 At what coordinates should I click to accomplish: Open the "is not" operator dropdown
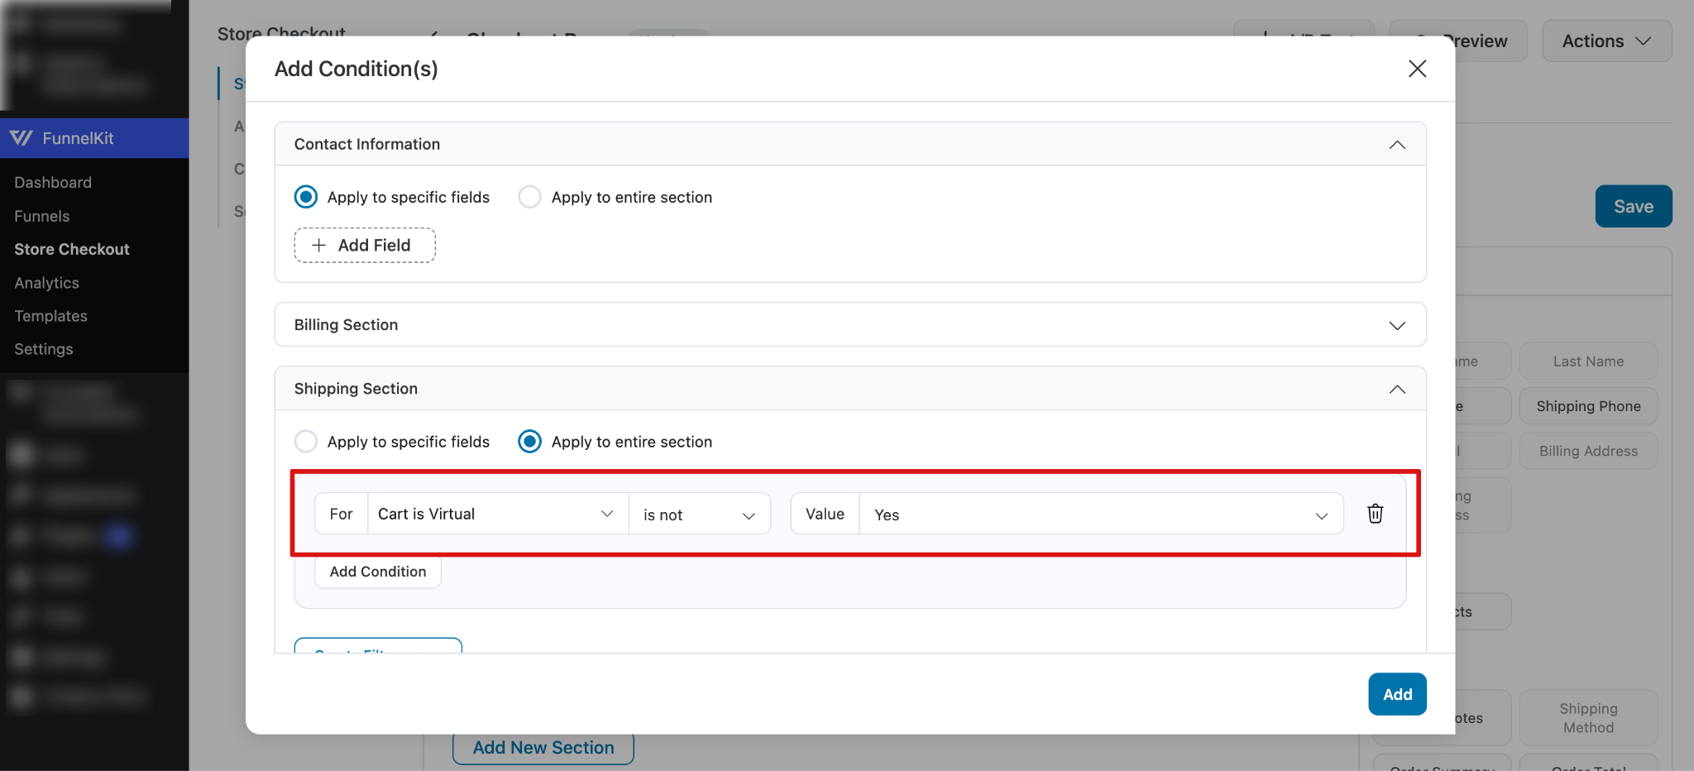(x=699, y=514)
